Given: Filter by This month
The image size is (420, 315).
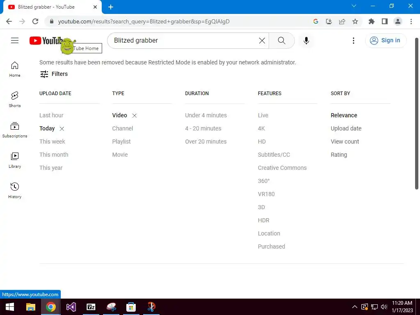Looking at the screenshot, I should click(54, 155).
